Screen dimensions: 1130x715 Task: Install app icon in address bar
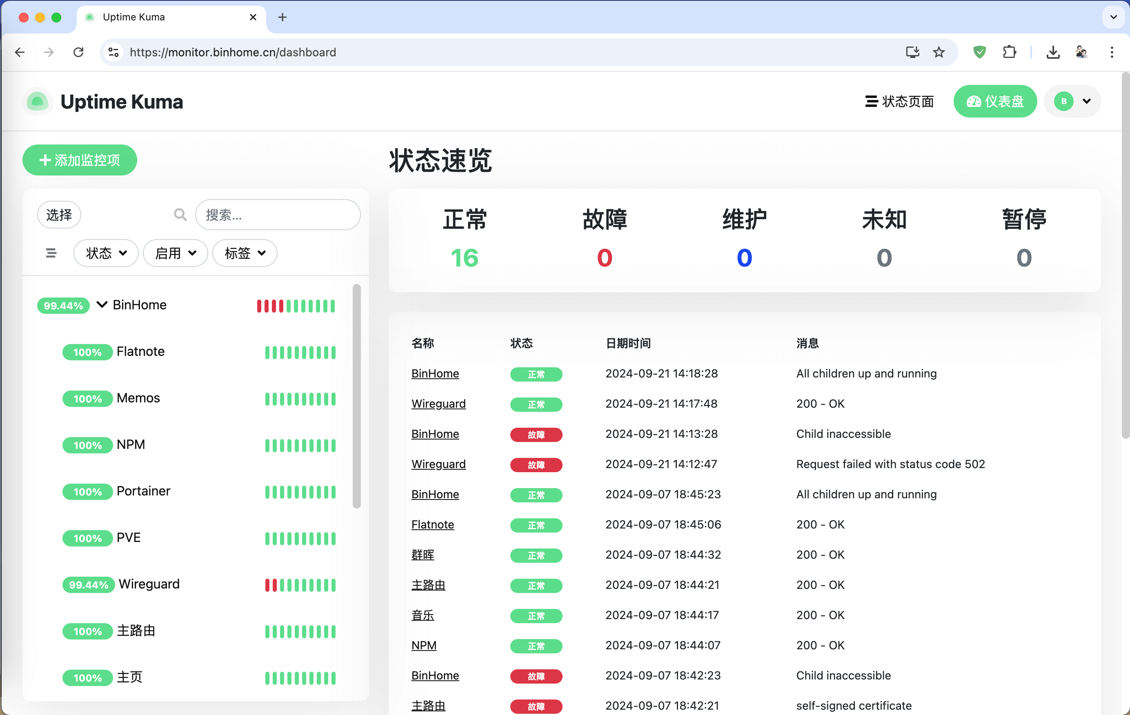coord(912,52)
